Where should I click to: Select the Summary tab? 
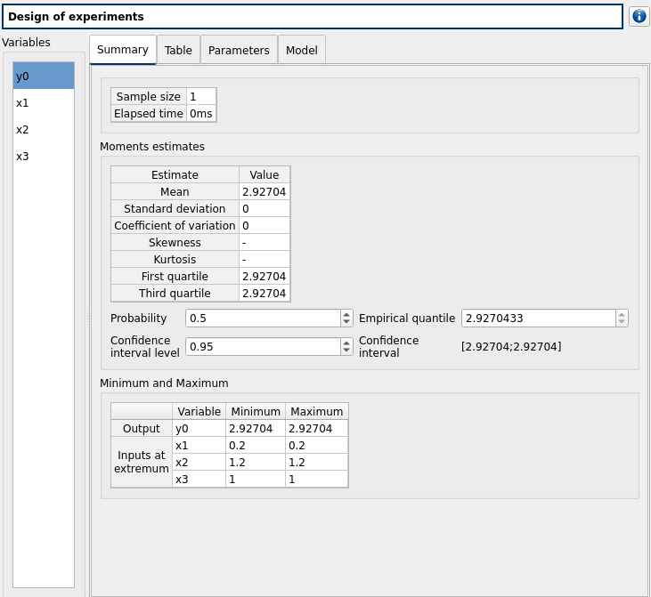tap(123, 50)
